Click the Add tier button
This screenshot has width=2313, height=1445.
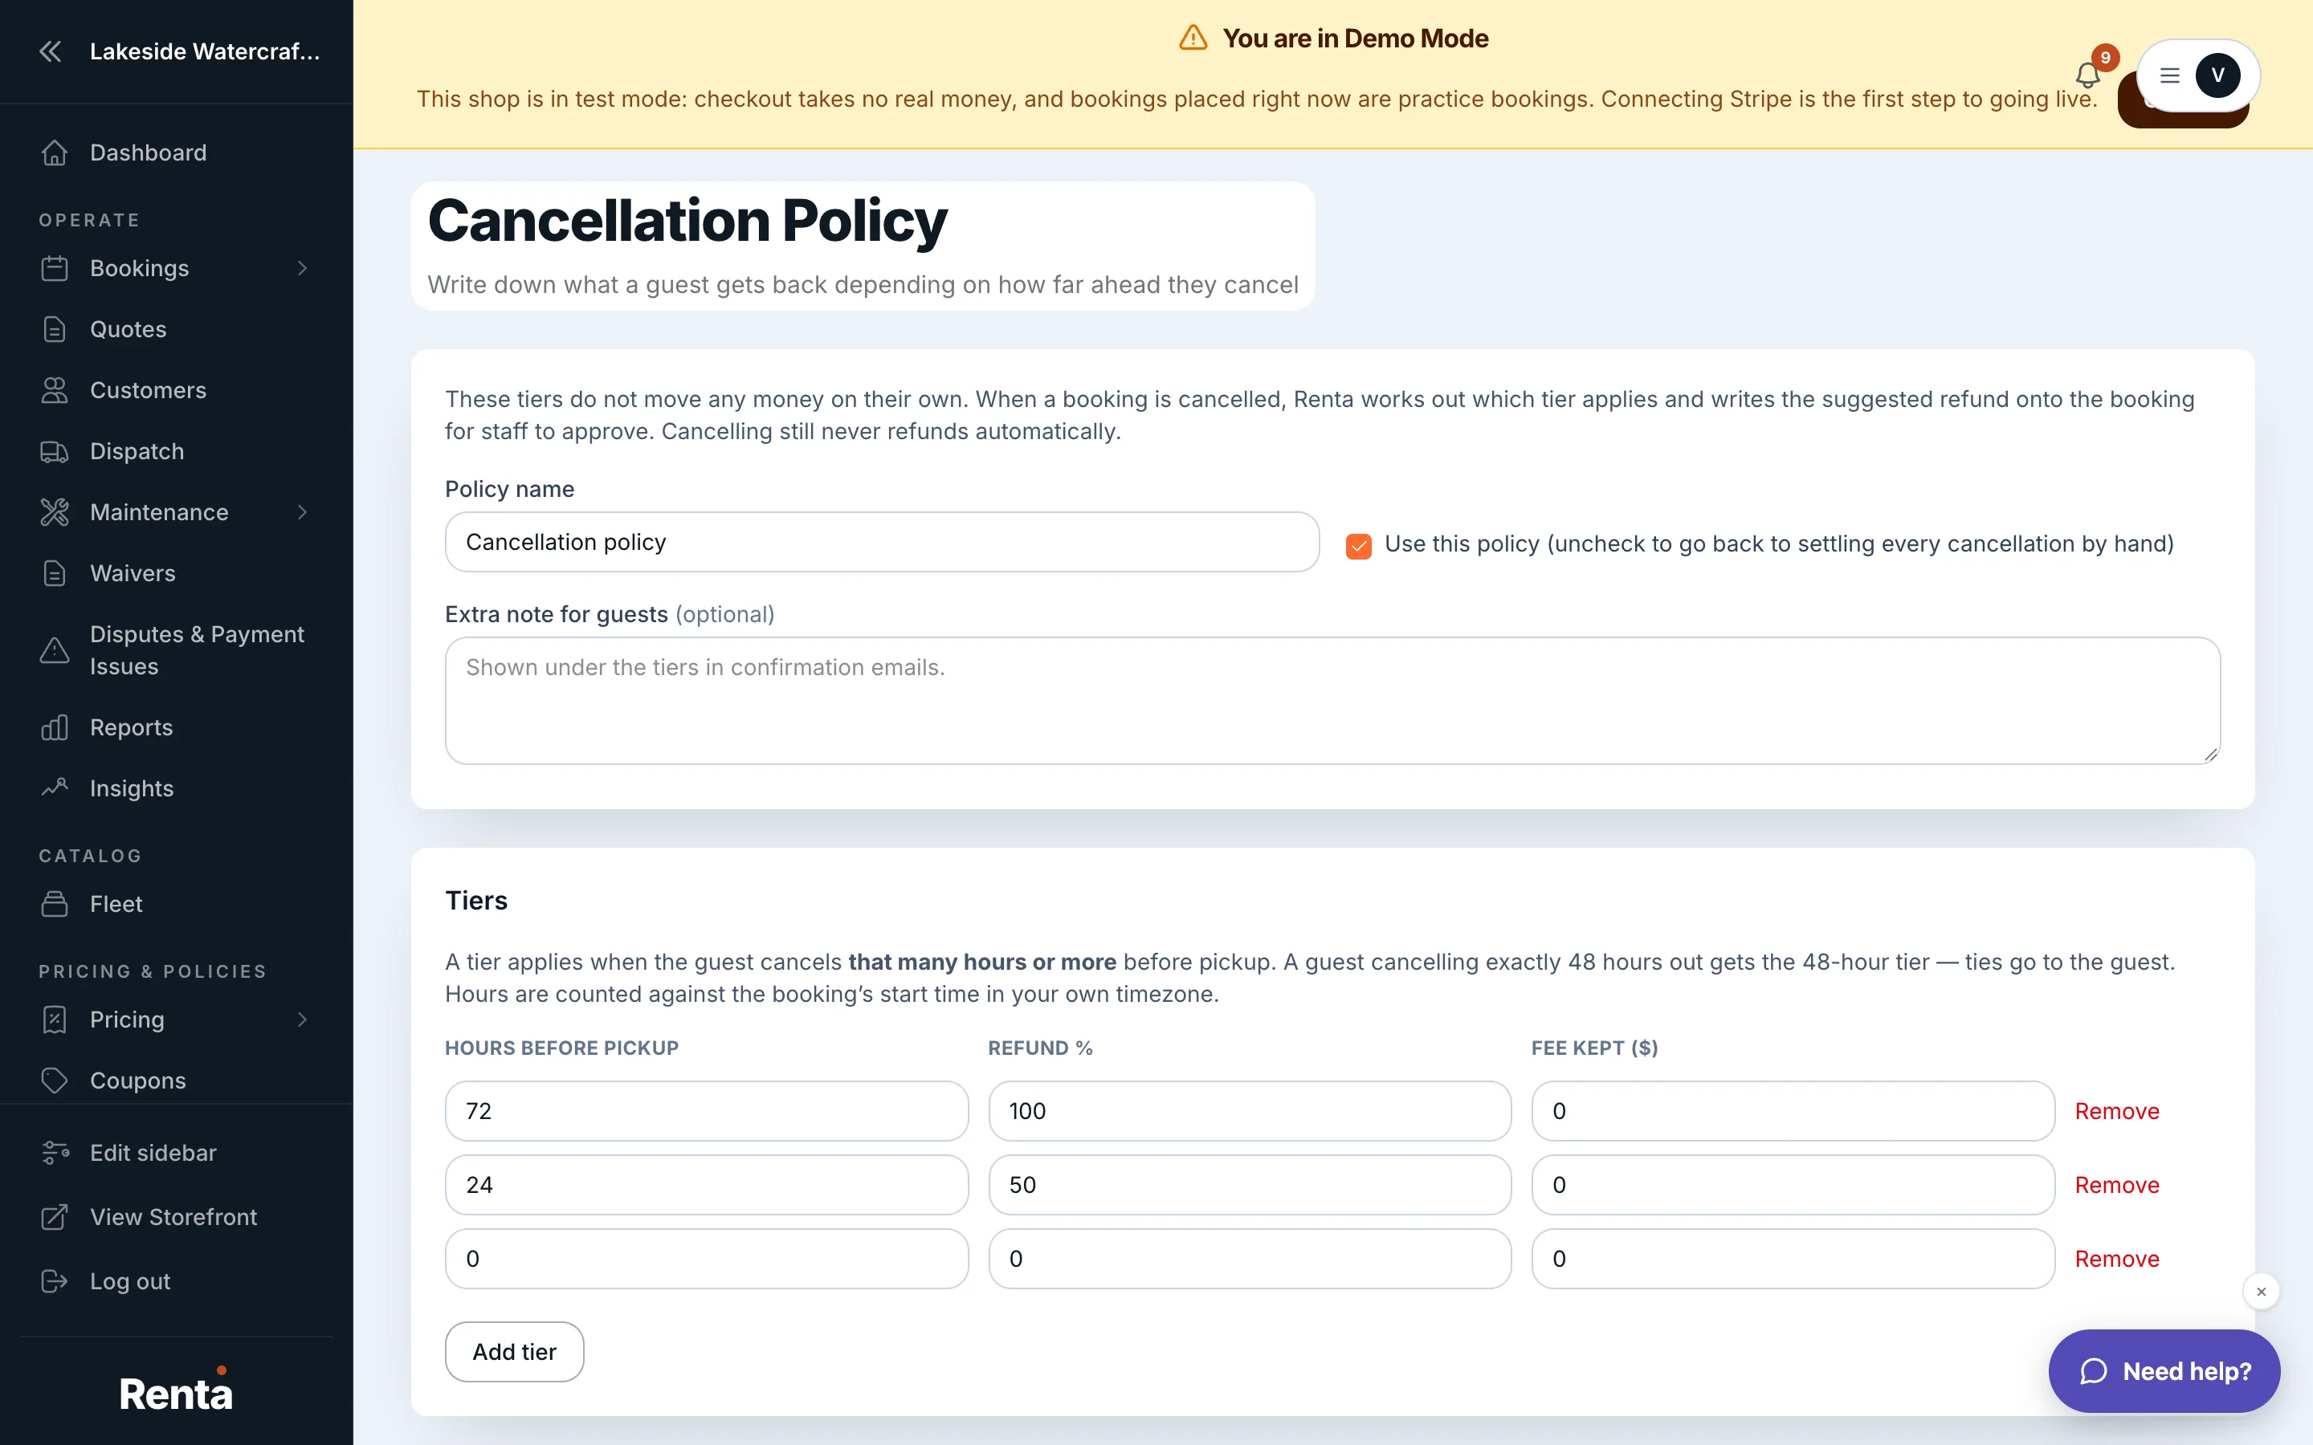tap(514, 1351)
